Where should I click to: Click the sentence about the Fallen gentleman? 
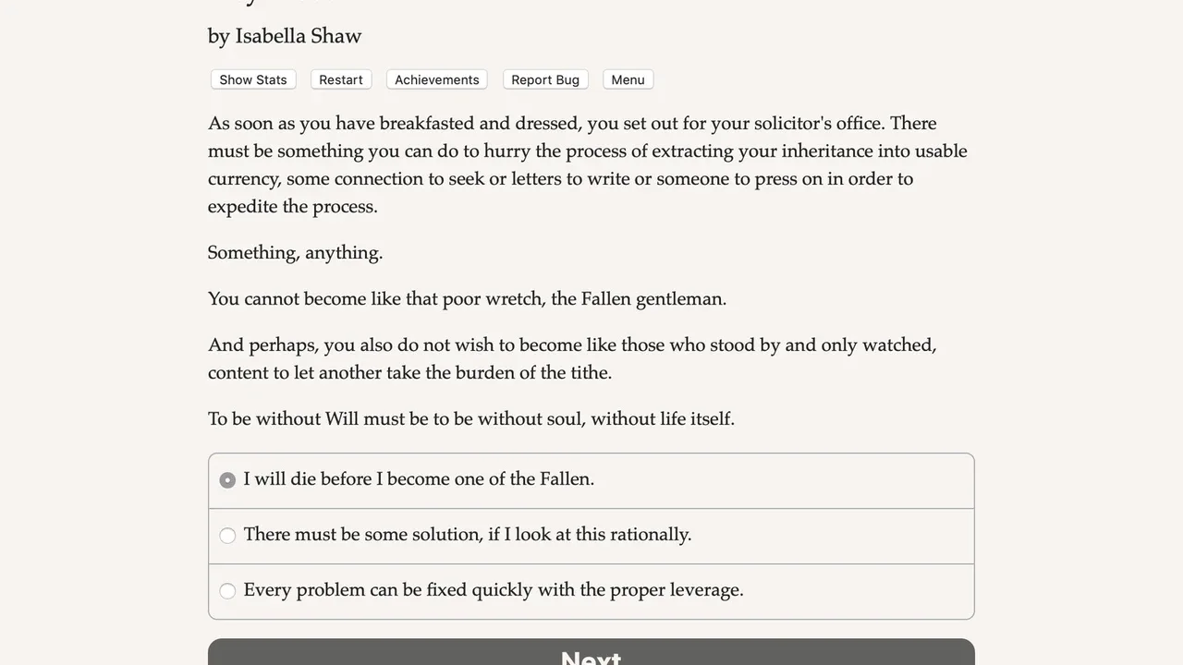467,299
